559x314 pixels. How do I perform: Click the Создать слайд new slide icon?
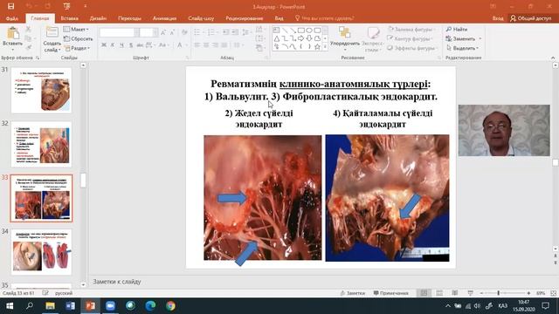pos(52,33)
